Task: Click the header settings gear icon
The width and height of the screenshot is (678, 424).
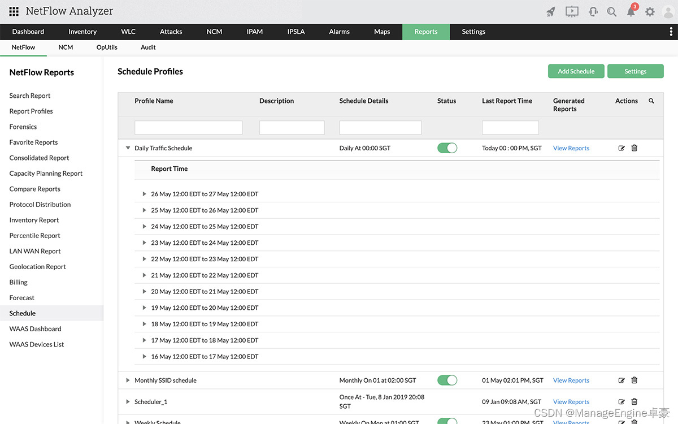Action: point(650,11)
